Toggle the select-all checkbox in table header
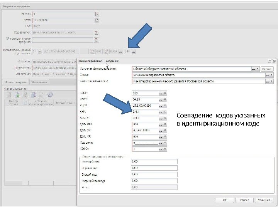Image resolution: width=278 pixels, height=208 pixels. pos(25,102)
